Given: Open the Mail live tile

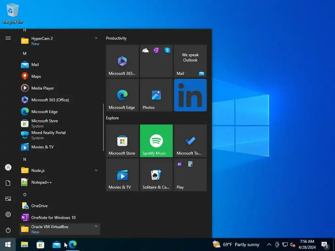Looking at the screenshot, I should coord(190,61).
